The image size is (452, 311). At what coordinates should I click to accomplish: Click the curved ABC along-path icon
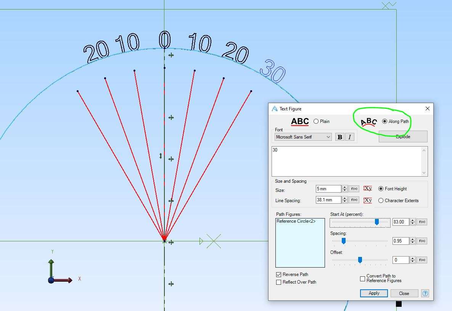(369, 122)
